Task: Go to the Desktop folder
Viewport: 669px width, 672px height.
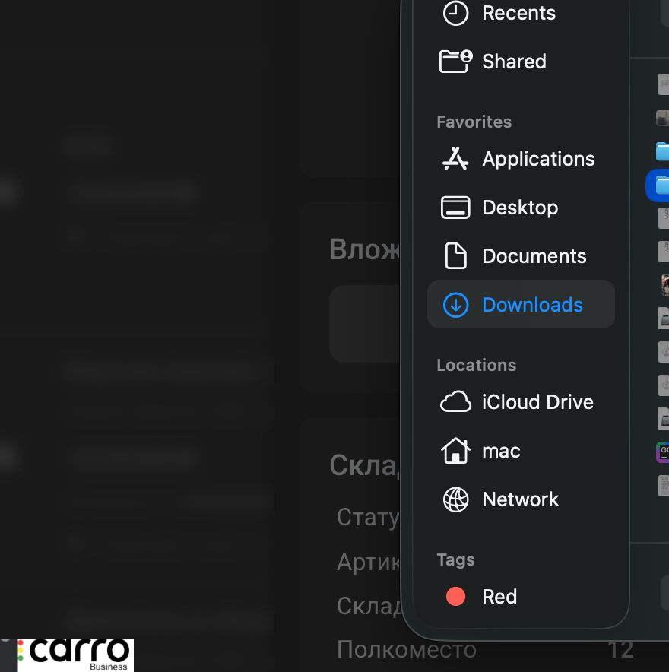Action: click(519, 208)
